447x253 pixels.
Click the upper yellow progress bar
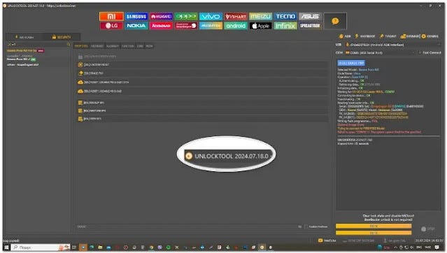374,226
